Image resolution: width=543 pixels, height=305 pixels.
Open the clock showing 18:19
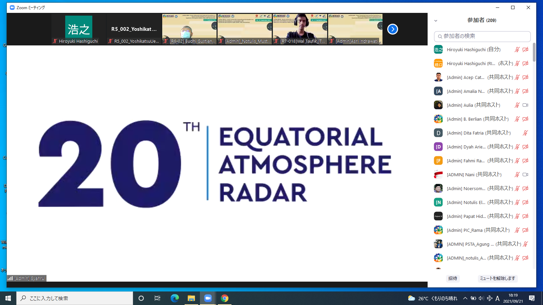click(x=513, y=298)
